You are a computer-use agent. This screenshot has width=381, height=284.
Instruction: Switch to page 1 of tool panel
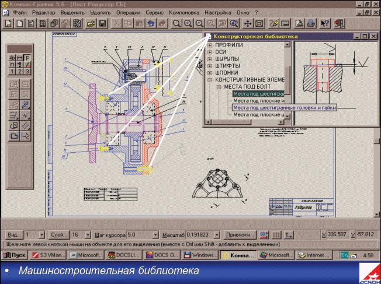(x=12, y=72)
